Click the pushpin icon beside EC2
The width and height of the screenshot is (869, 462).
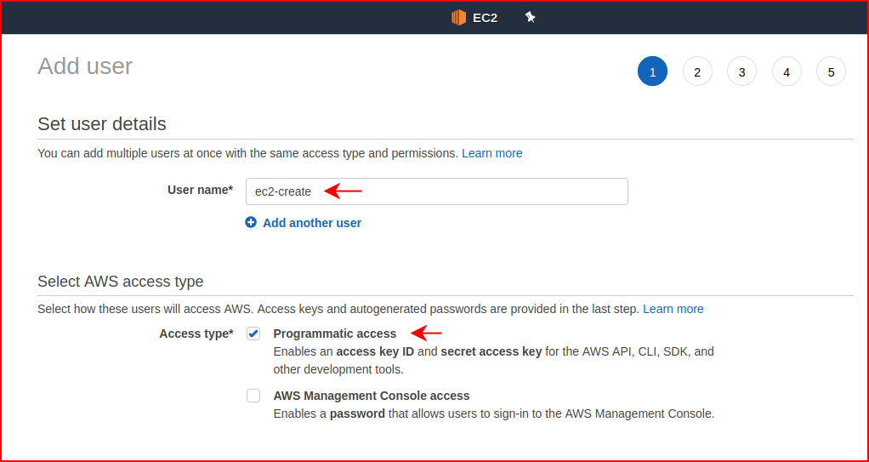531,18
